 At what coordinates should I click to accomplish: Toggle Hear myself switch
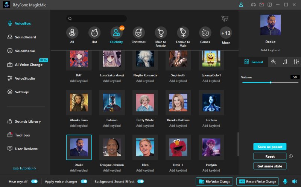pyautogui.click(x=34, y=181)
